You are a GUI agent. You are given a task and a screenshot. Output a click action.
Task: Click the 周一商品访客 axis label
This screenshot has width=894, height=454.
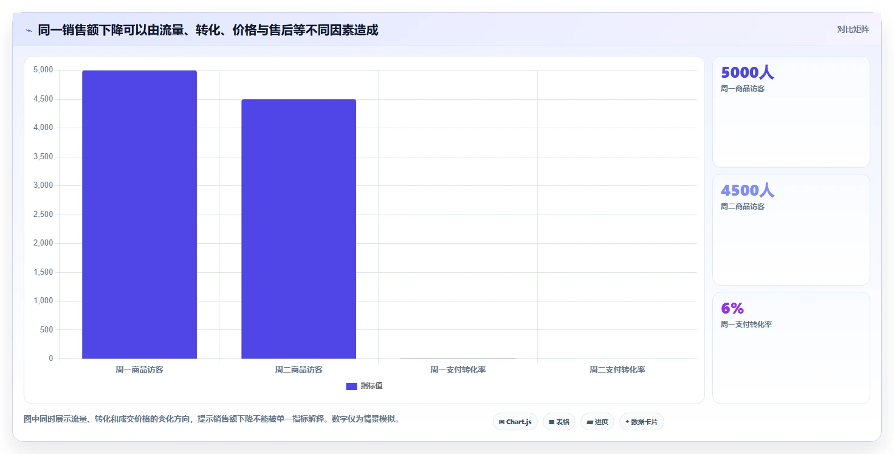(139, 370)
